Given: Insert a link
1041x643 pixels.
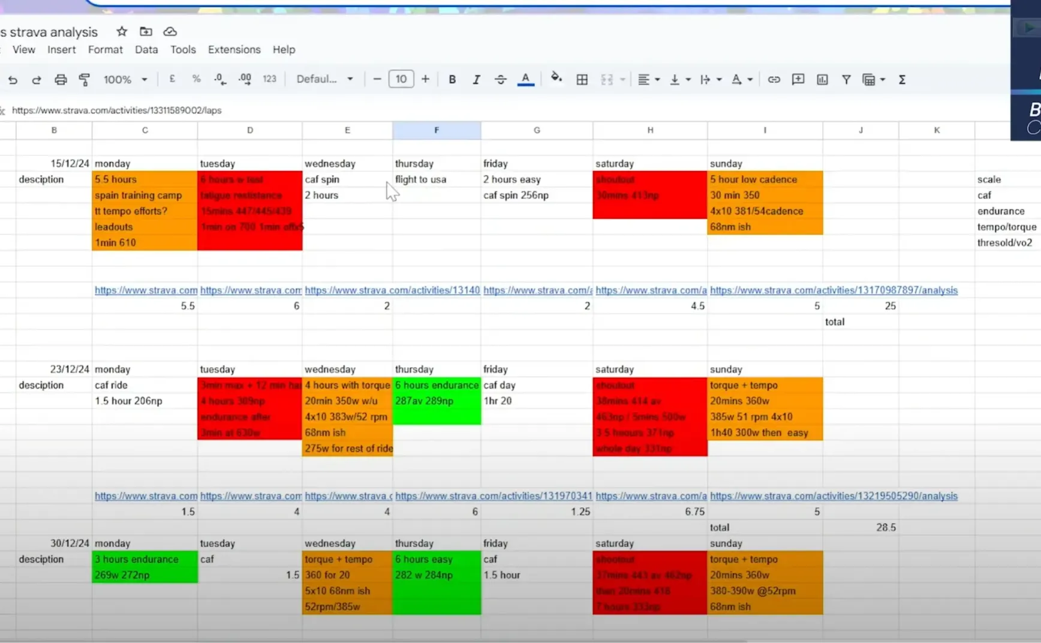Looking at the screenshot, I should click(774, 79).
